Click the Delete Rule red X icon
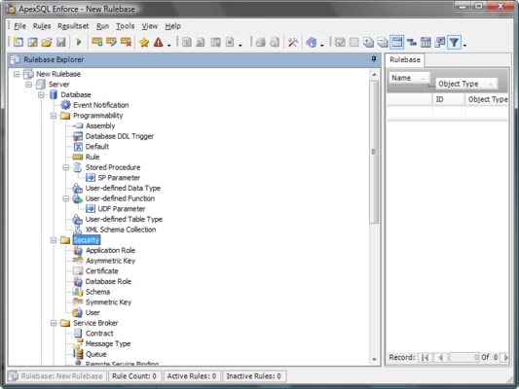 [126, 43]
